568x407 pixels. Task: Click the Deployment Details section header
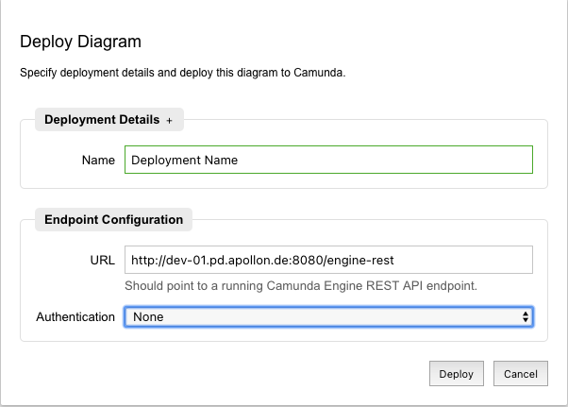pos(104,120)
